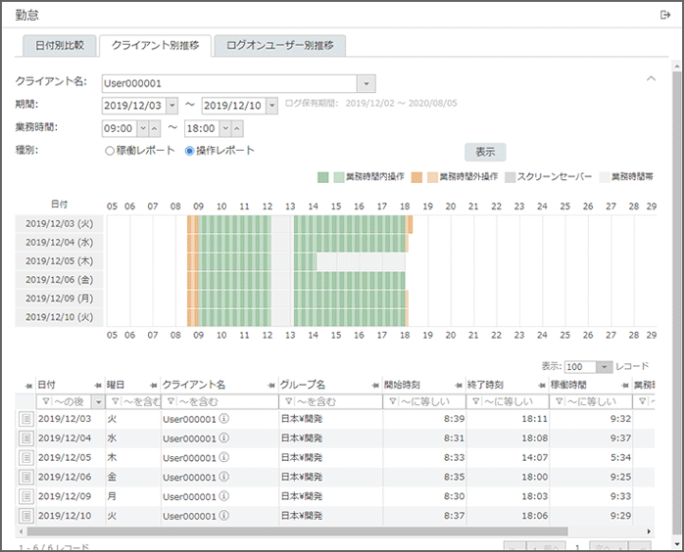The image size is (684, 552).
Task: Select the 操作レポート radio button
Action: pyautogui.click(x=189, y=151)
